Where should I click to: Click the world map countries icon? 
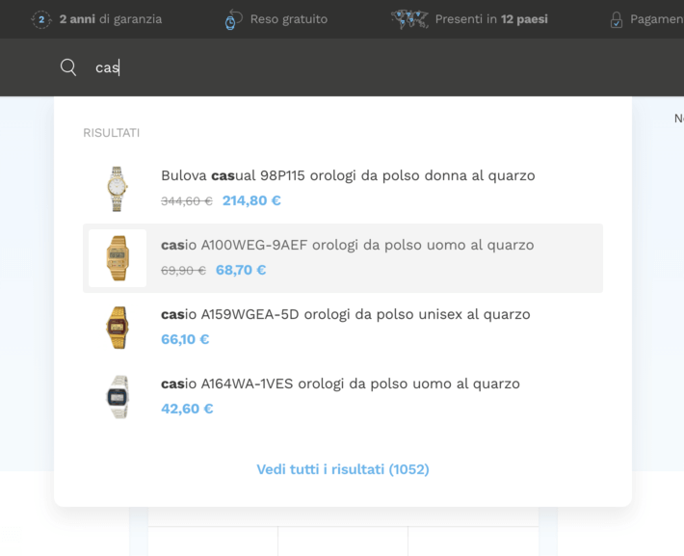(409, 19)
